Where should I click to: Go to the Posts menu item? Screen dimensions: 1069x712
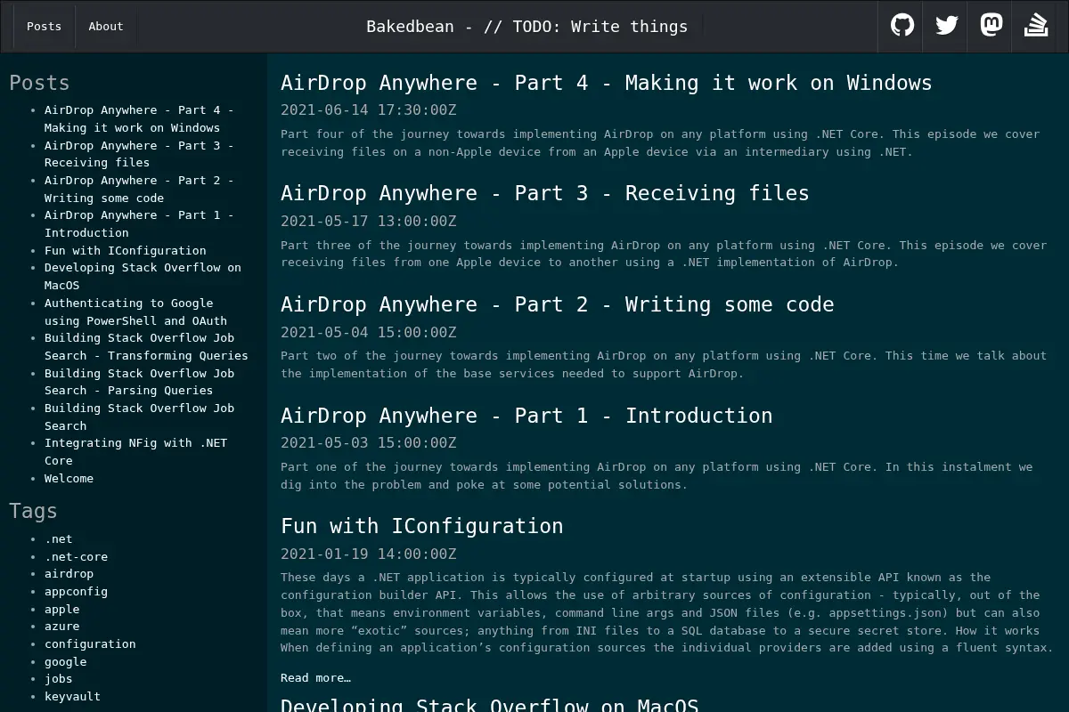pyautogui.click(x=44, y=26)
